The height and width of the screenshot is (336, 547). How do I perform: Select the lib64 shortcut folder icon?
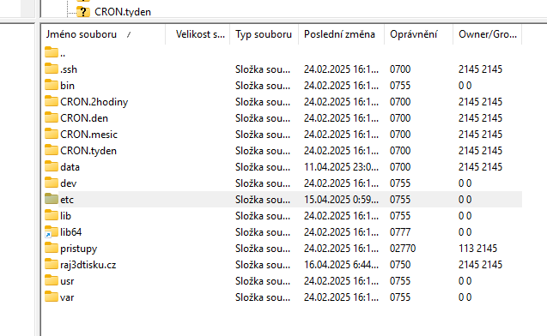52,231
